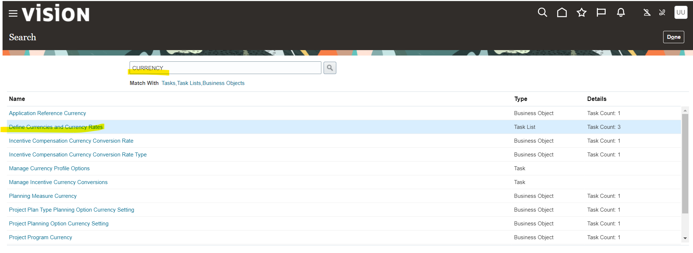
Task: Open the Watchlist flag icon
Action: pyautogui.click(x=601, y=13)
